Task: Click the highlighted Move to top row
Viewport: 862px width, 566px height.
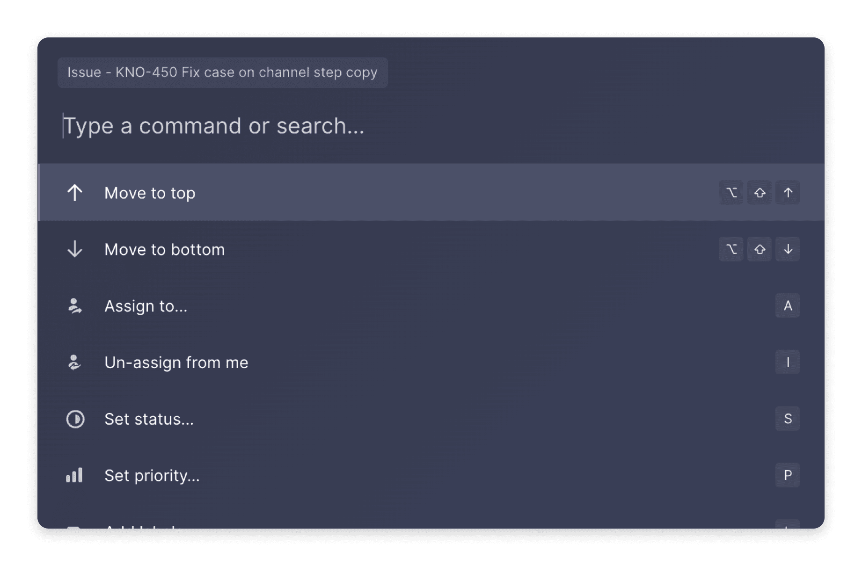Action: (421, 193)
